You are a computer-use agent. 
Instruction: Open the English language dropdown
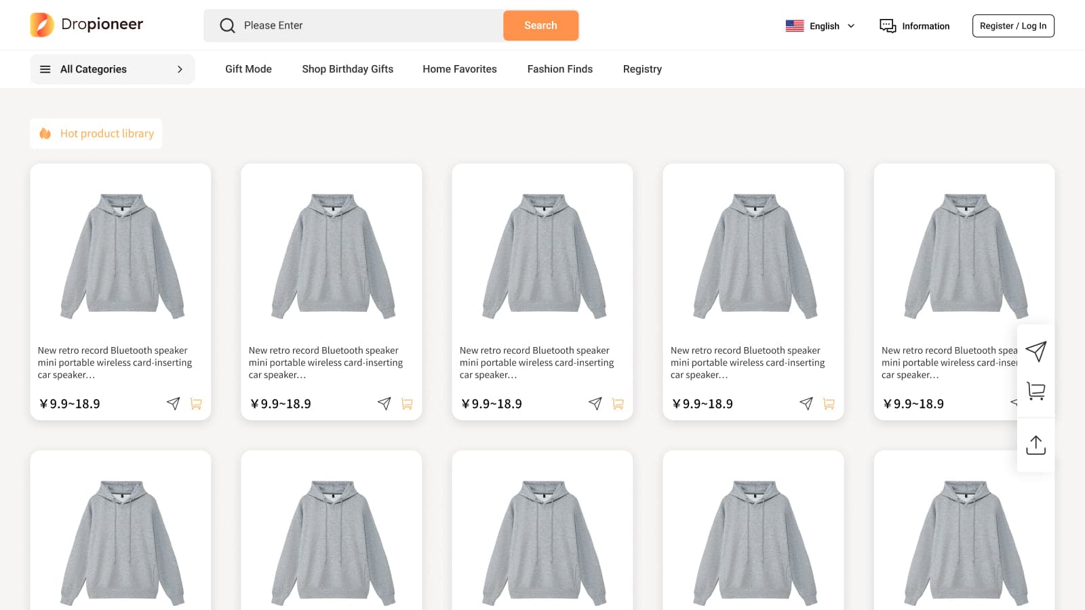click(821, 26)
